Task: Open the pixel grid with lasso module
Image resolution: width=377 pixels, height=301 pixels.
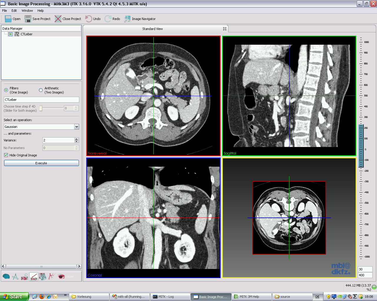Action: [x=24, y=276]
